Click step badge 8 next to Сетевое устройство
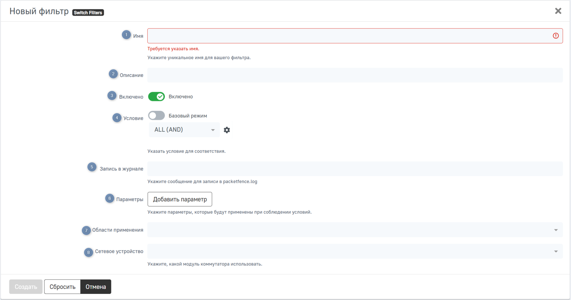The height and width of the screenshot is (300, 571). (89, 252)
